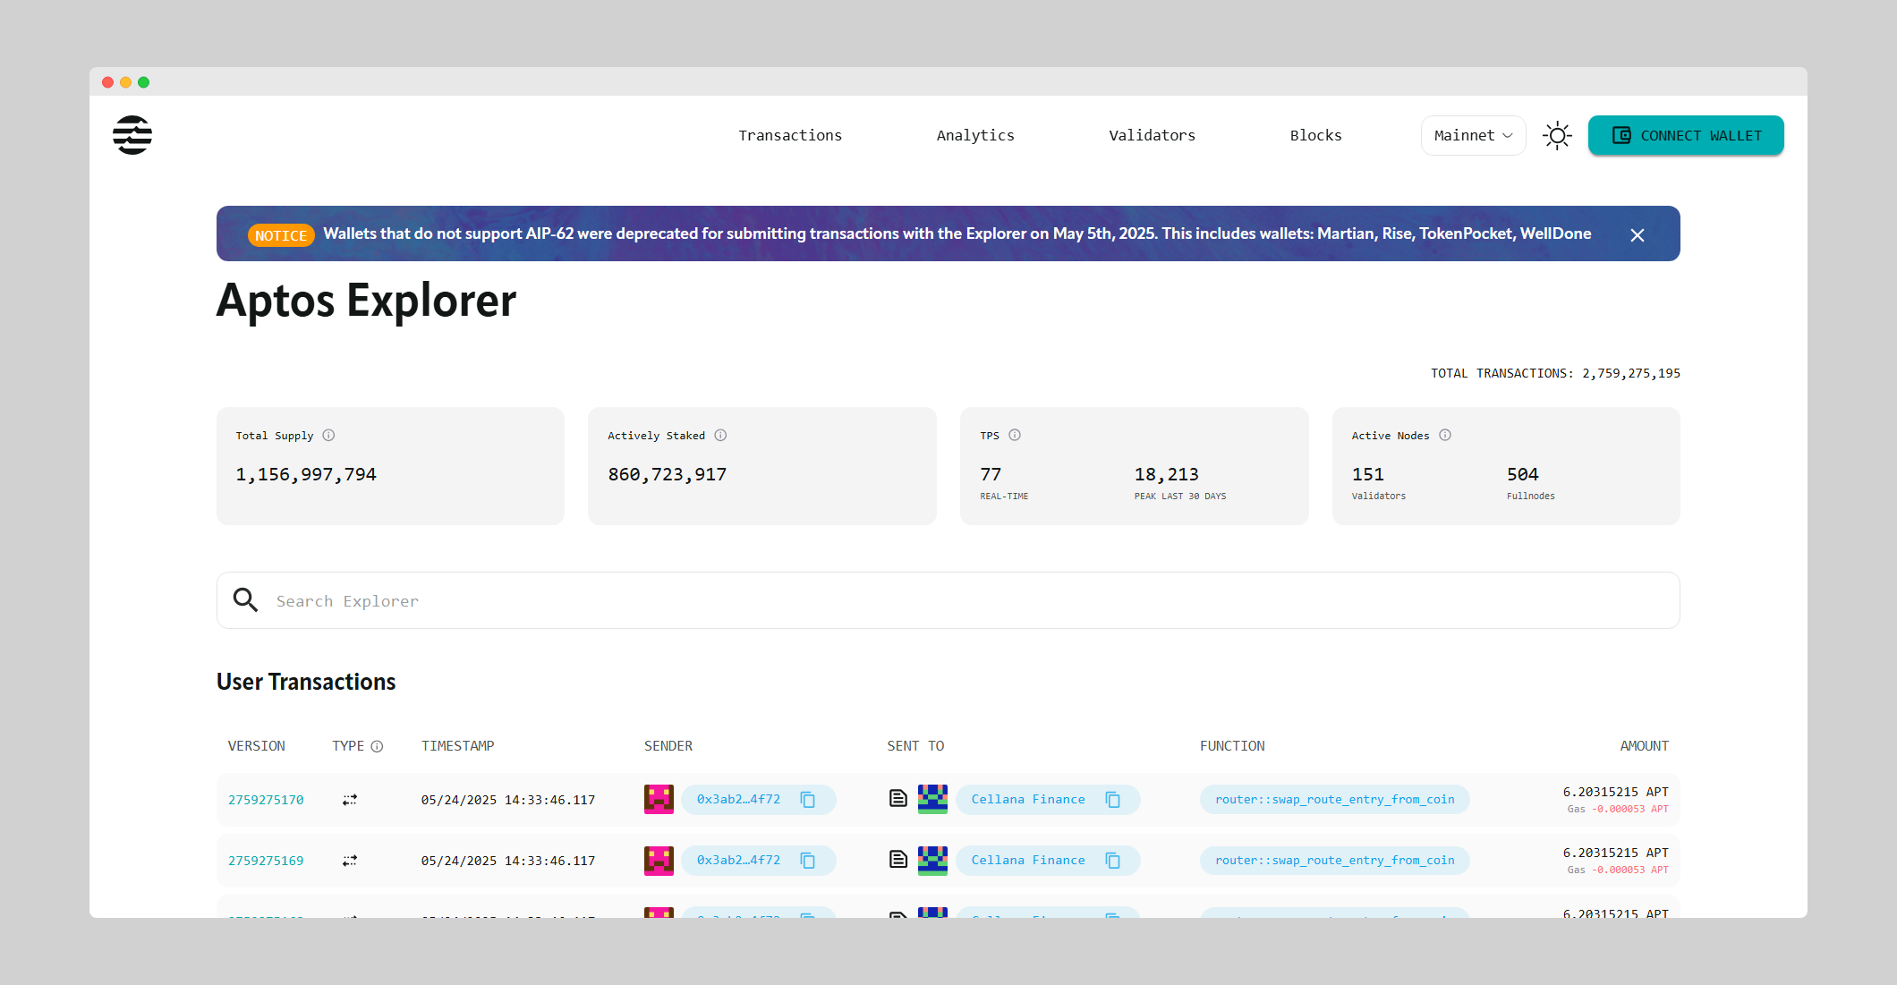Open the Mainnet network dropdown

[1473, 136]
